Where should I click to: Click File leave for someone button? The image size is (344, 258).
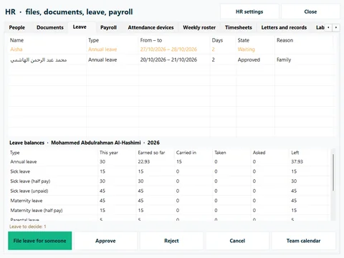point(40,241)
